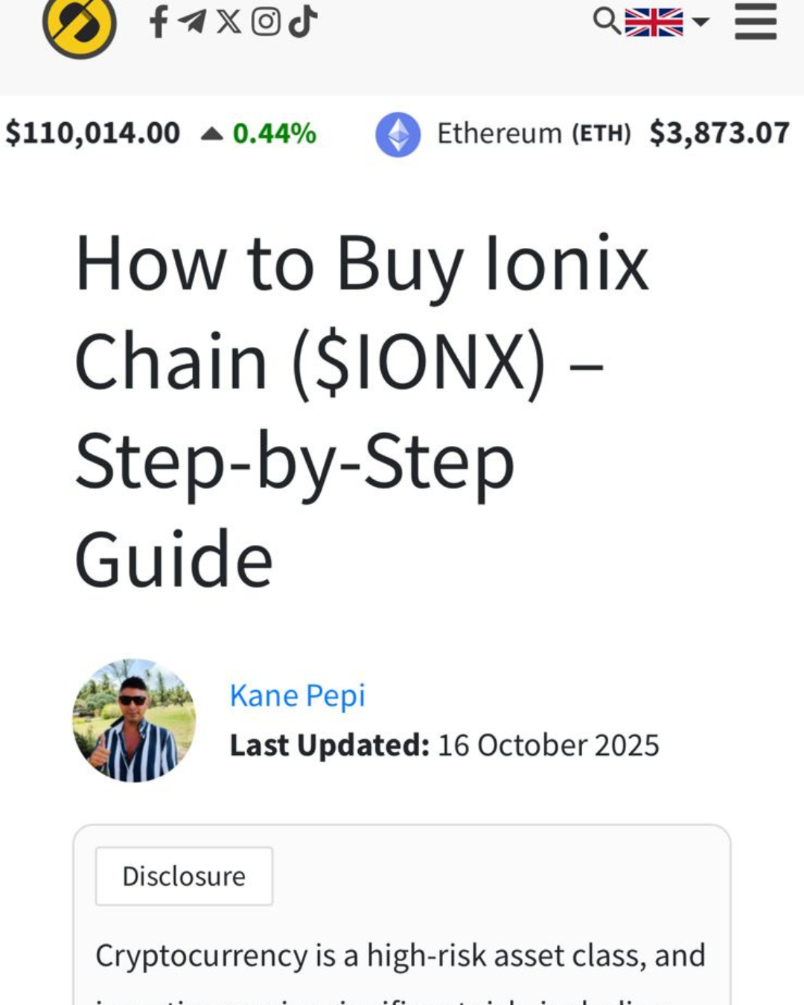Image resolution: width=804 pixels, height=1005 pixels.
Task: Click the green 0.44% change value
Action: pyautogui.click(x=274, y=134)
